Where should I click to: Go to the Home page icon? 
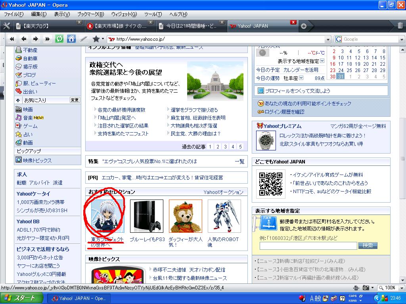click(x=71, y=39)
